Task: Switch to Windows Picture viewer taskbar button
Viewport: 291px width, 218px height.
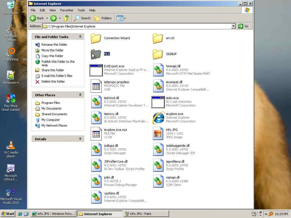Action: tap(54, 214)
